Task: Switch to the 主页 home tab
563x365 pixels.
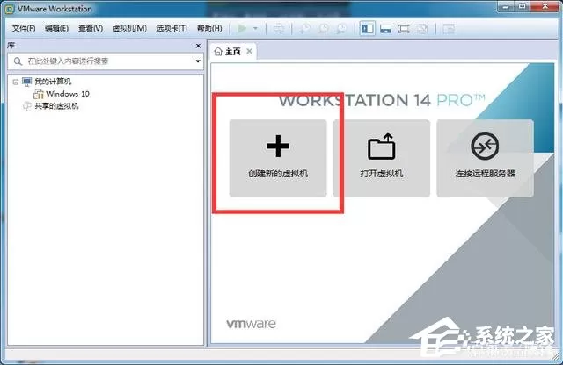Action: click(x=233, y=52)
